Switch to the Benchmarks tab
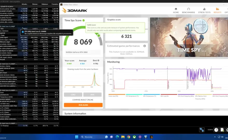228x140 pixels. (x=188, y=11)
